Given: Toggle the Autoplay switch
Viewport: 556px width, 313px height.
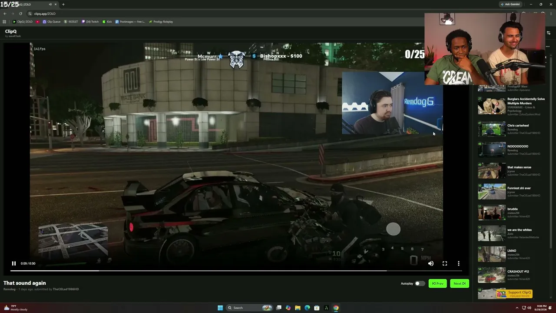Looking at the screenshot, I should (420, 283).
